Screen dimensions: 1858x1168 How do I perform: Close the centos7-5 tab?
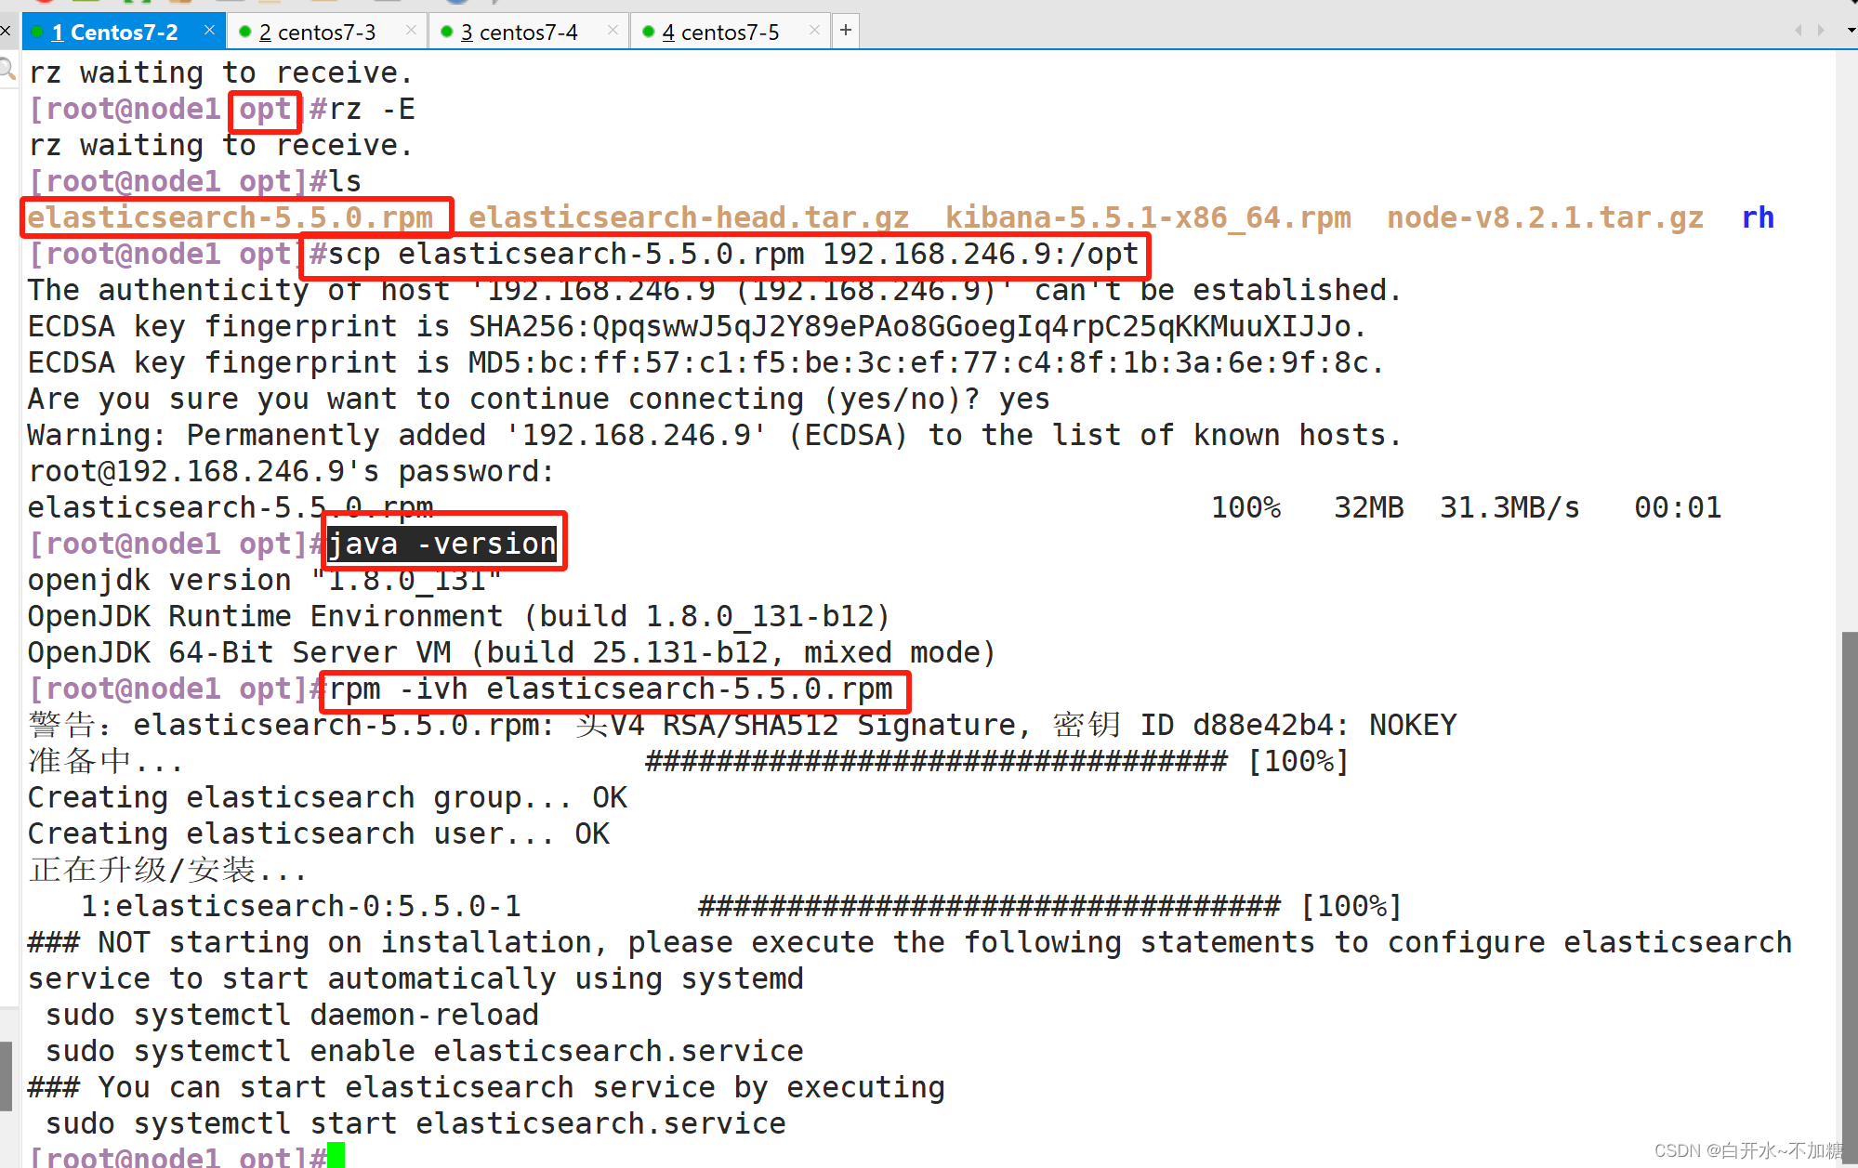(814, 31)
